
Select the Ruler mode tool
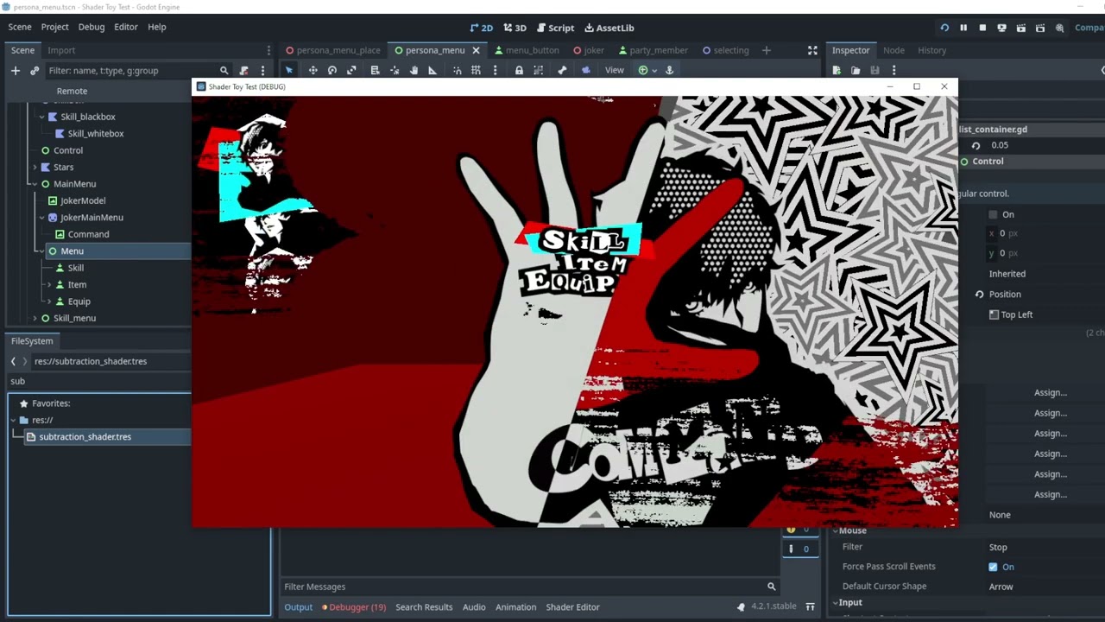coord(433,70)
